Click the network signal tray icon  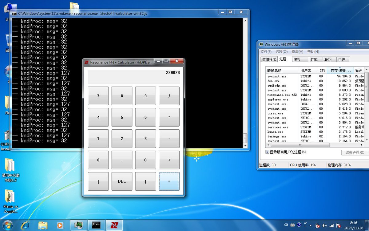pyautogui.click(x=331, y=225)
